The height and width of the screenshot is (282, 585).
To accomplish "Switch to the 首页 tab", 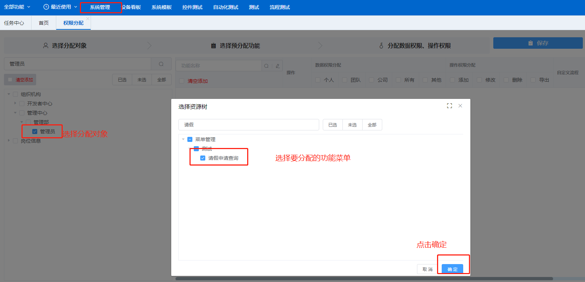I will coord(44,23).
